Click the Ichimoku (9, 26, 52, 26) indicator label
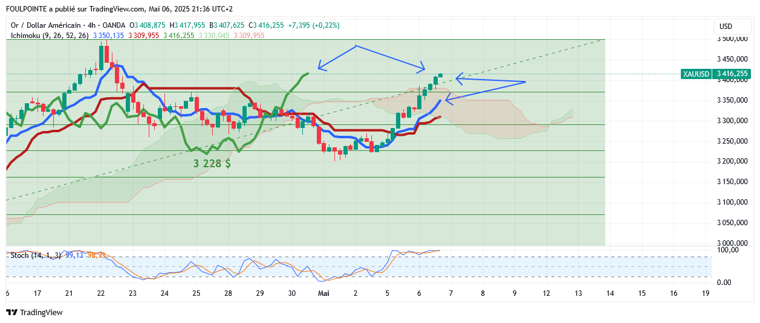760x323 pixels. click(50, 36)
